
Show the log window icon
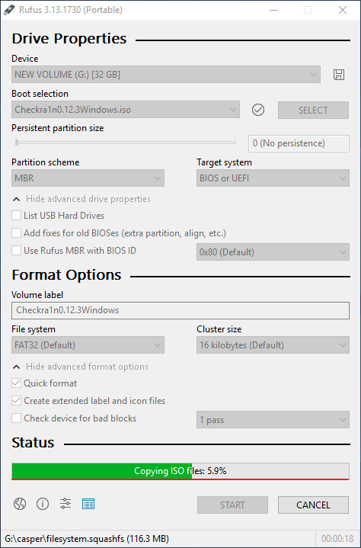[88, 504]
